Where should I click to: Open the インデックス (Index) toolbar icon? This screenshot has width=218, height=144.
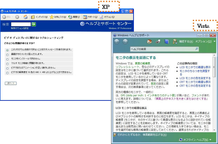click(38, 17)
